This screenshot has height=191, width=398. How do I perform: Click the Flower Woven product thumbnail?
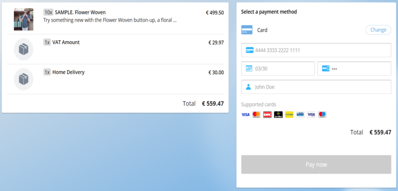(x=23, y=19)
